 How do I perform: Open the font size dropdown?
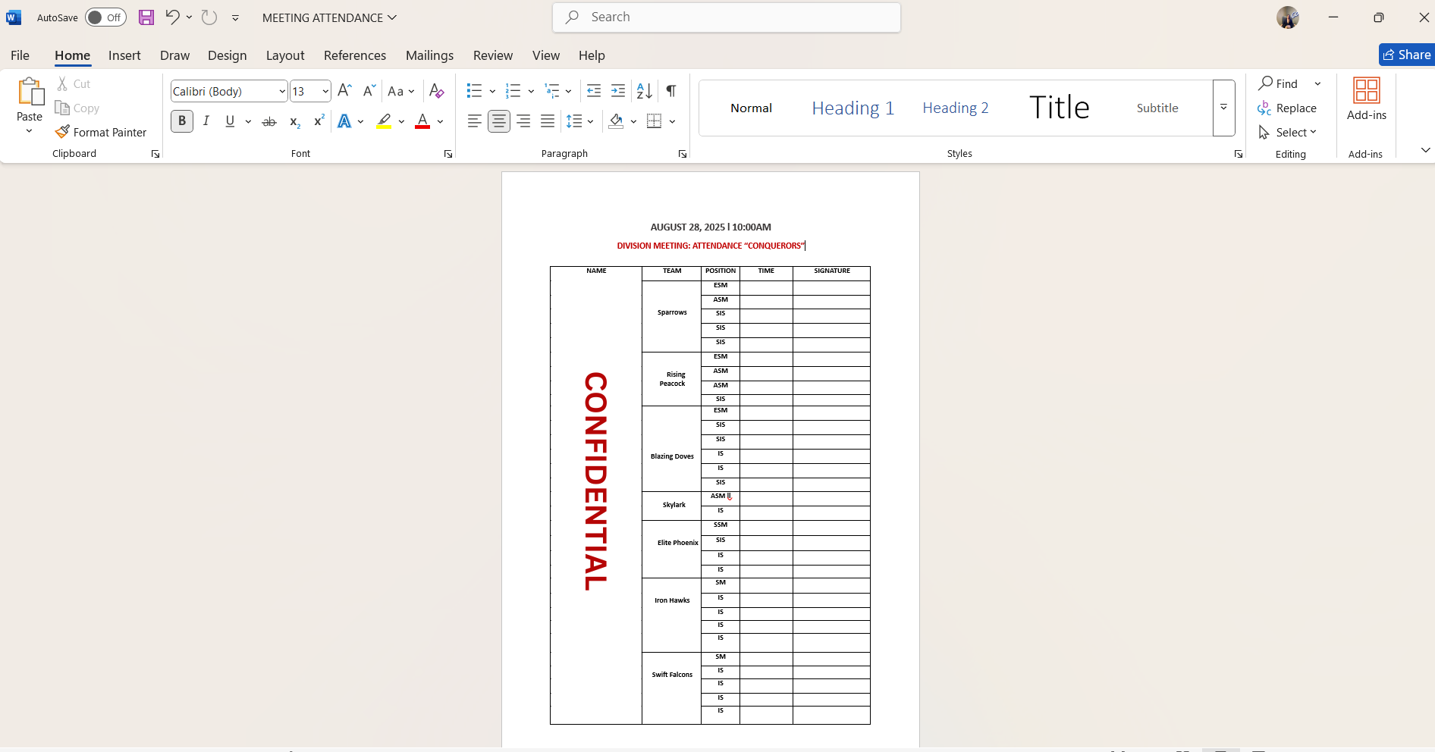point(325,92)
